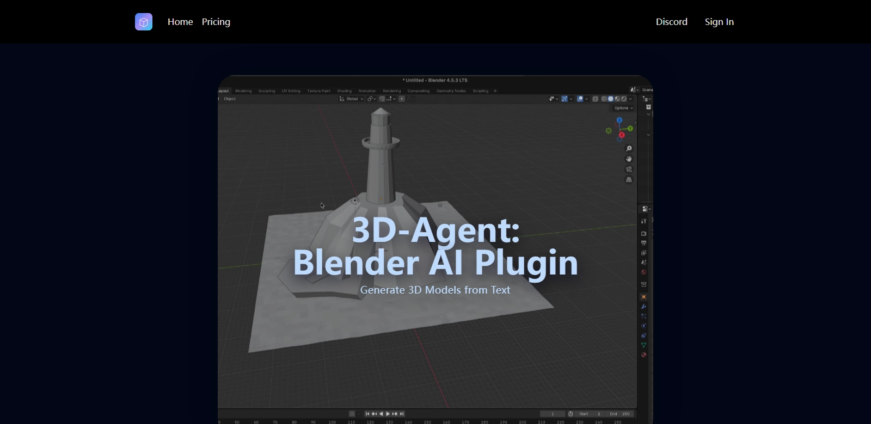Open the Discord link
Screen dimensions: 871x424
[x=672, y=22]
